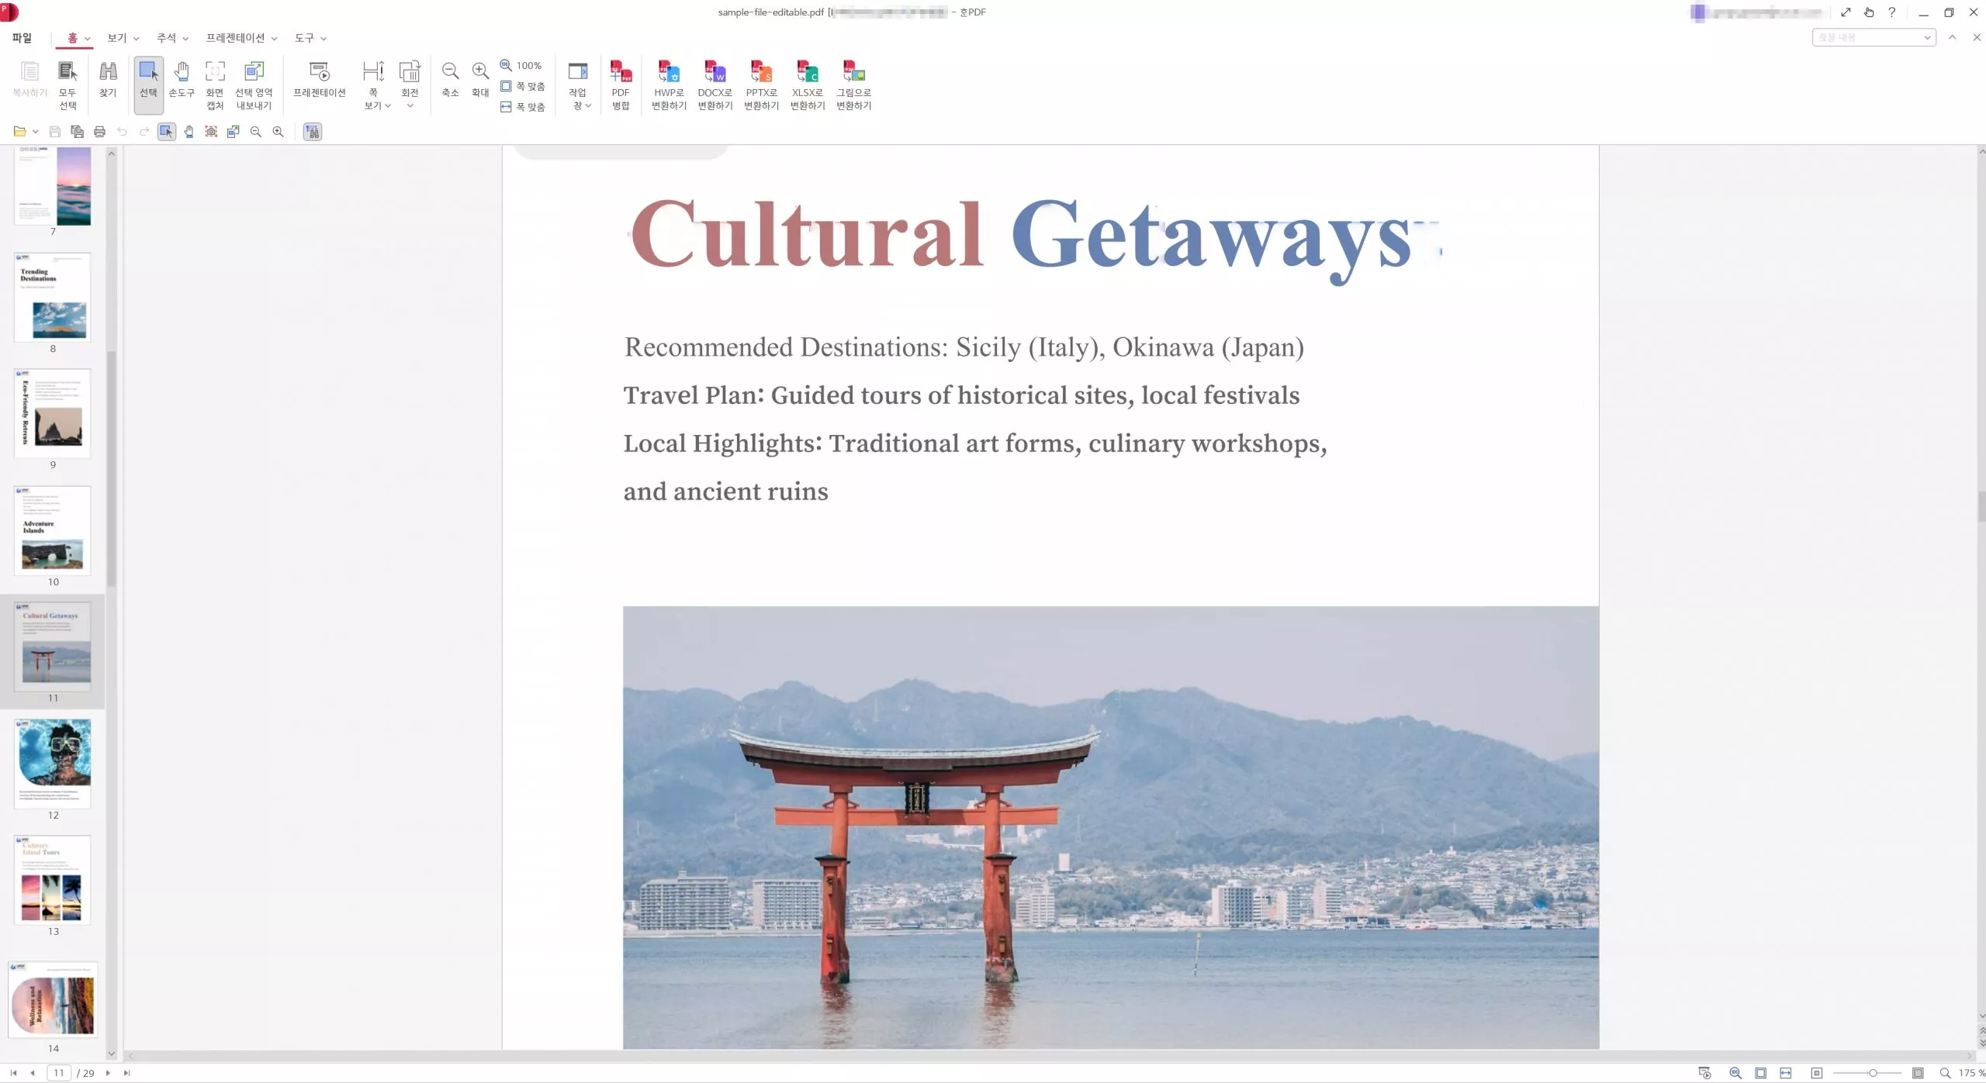Screen dimensions: 1986x1083
Task: Expand the 도구 menu chevron
Action: pos(324,37)
